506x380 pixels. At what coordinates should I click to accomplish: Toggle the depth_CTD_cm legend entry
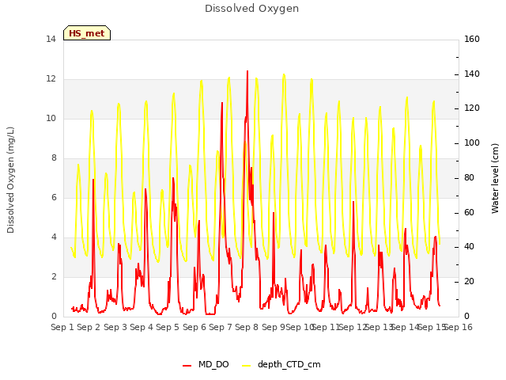point(281,364)
